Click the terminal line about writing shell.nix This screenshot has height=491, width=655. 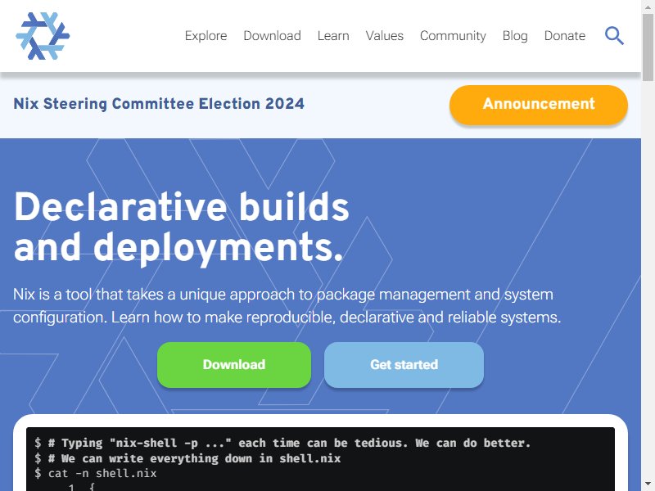click(x=187, y=458)
